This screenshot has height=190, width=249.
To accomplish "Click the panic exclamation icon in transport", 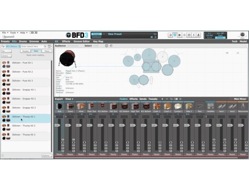I will [x=194, y=35].
